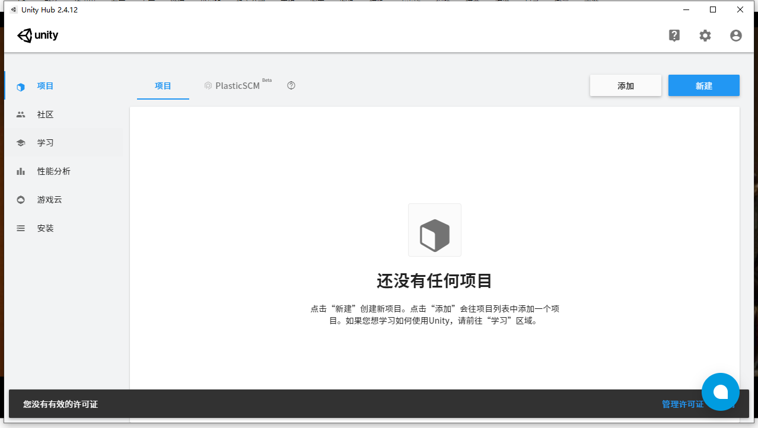The height and width of the screenshot is (428, 758).
Task: Open the blue chat bubble button
Action: pyautogui.click(x=721, y=392)
